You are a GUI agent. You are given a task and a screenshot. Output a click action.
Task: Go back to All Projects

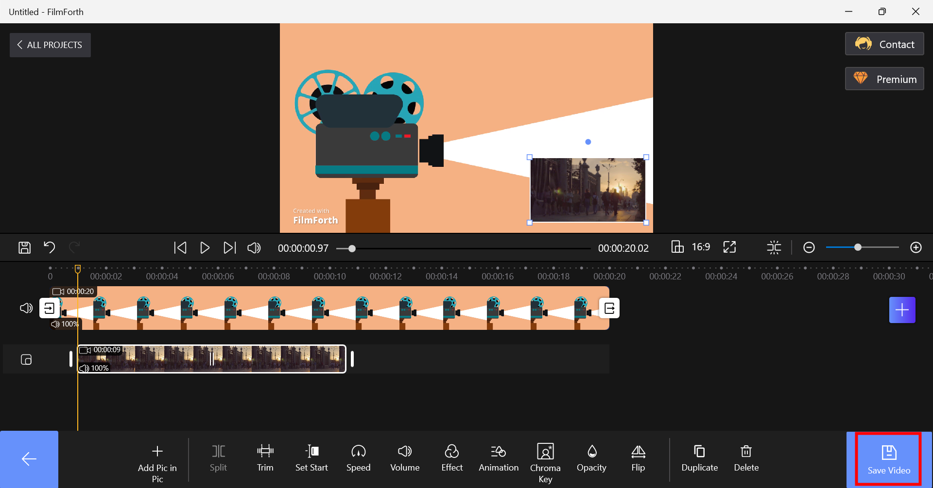click(50, 45)
